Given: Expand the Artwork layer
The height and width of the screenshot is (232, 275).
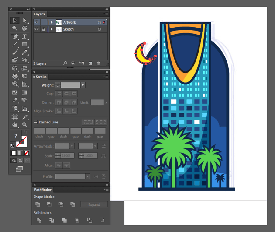Looking at the screenshot, I should click(x=52, y=22).
